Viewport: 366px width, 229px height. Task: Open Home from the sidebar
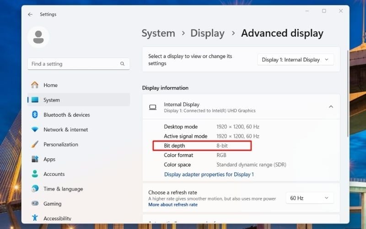point(50,85)
